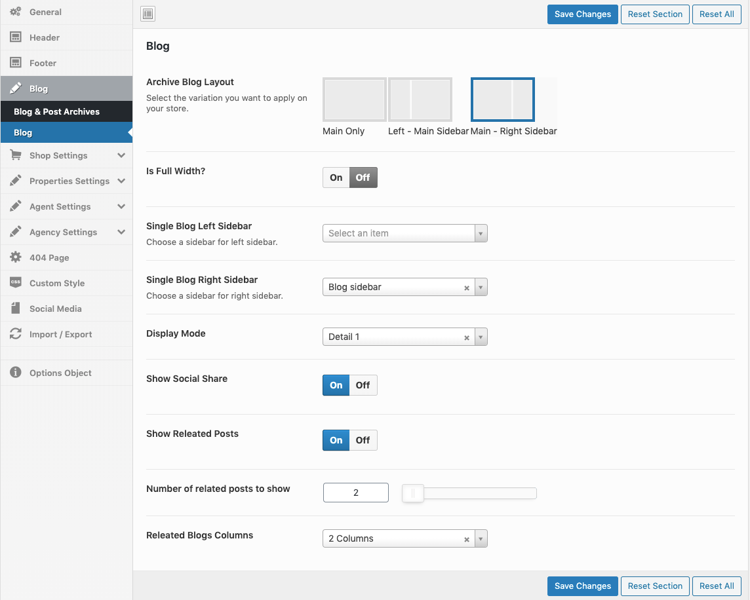The width and height of the screenshot is (750, 600).
Task: Switch Show Social Share to Off
Action: 363,385
